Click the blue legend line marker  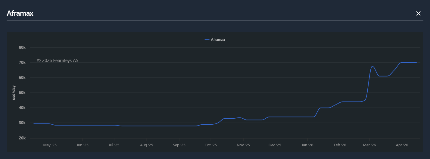(207, 40)
